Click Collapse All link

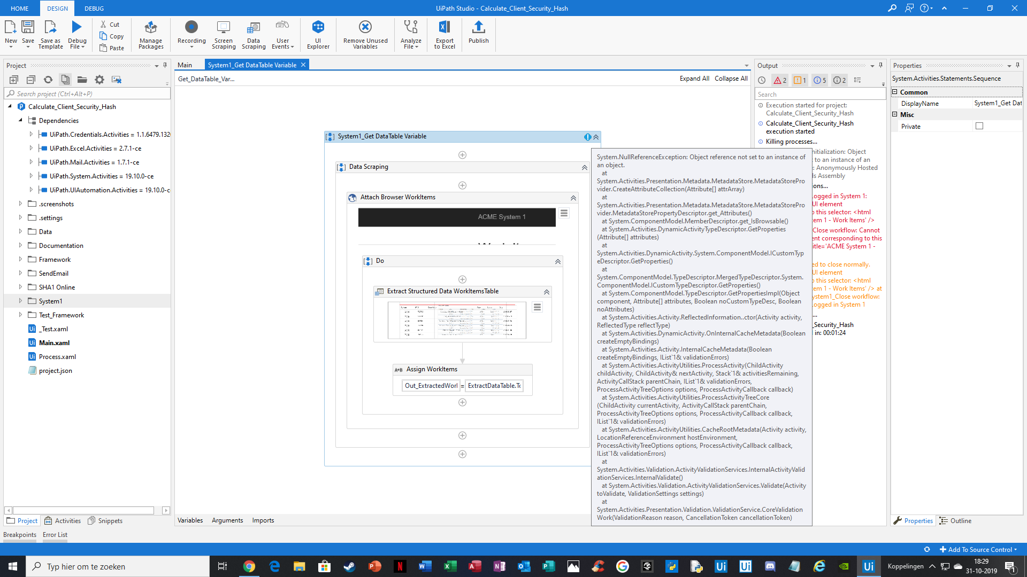pos(731,79)
